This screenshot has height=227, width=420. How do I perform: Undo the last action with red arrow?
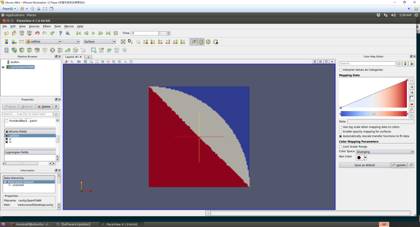[x=37, y=34]
